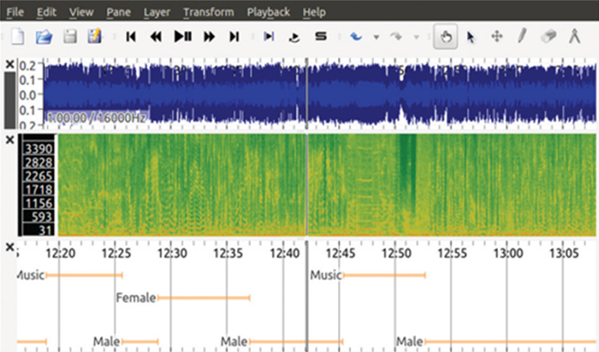The height and width of the screenshot is (352, 599).
Task: Open a file with the folder icon
Action: pos(44,37)
